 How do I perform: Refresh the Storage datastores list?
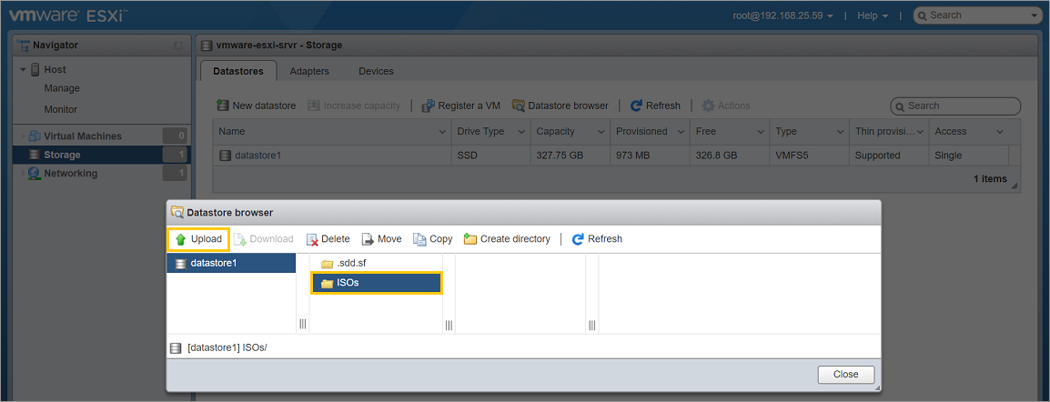[656, 106]
